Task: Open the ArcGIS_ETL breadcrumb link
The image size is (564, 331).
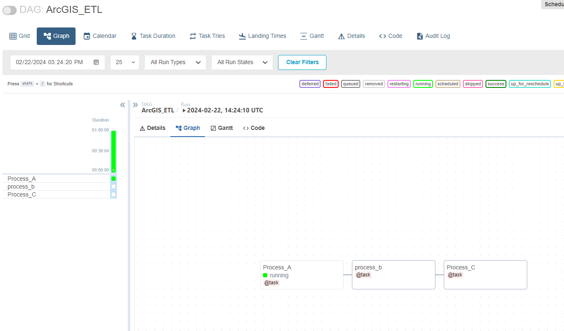Action: [x=157, y=110]
